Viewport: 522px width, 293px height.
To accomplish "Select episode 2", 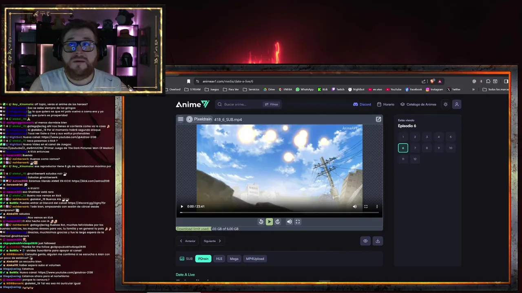I will [x=415, y=137].
